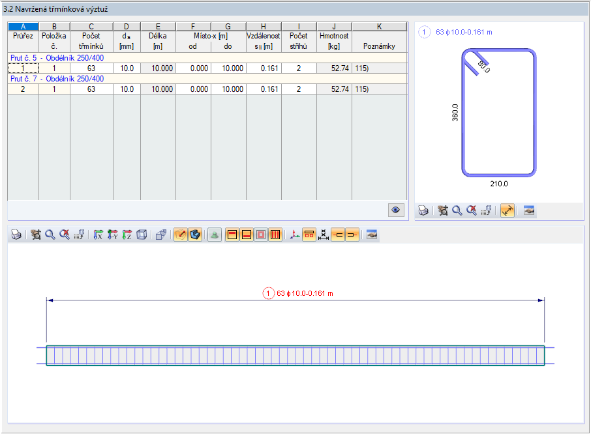
Task: Toggle top reinforcement display
Action: 232,235
